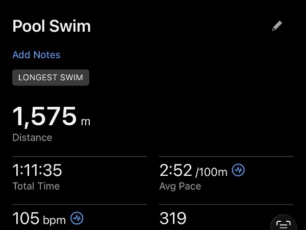Image resolution: width=306 pixels, height=230 pixels.
Task: Open the Avg Pace chart icon
Action: click(x=238, y=170)
